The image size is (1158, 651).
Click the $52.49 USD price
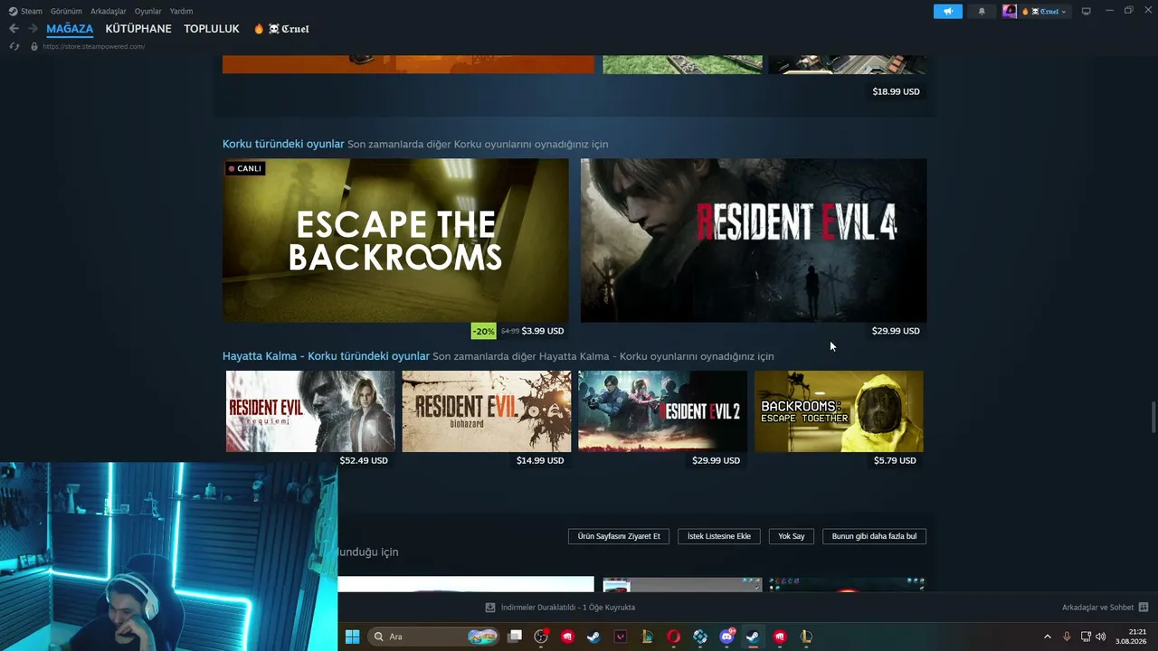pos(364,460)
